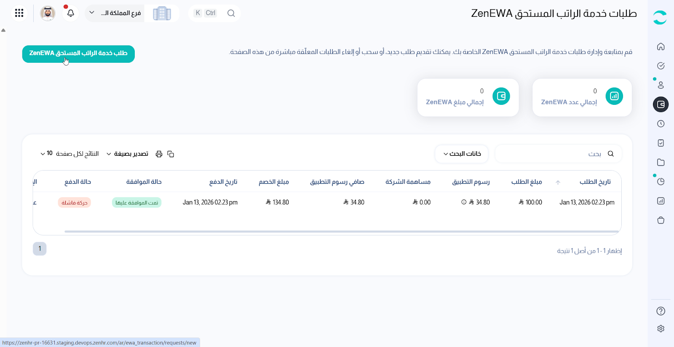Viewport: 674px width, 347px height.
Task: Open the bar chart reports sidebar icon
Action: [x=661, y=201]
